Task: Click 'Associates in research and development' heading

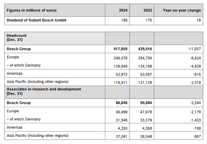Action: tap(44, 89)
